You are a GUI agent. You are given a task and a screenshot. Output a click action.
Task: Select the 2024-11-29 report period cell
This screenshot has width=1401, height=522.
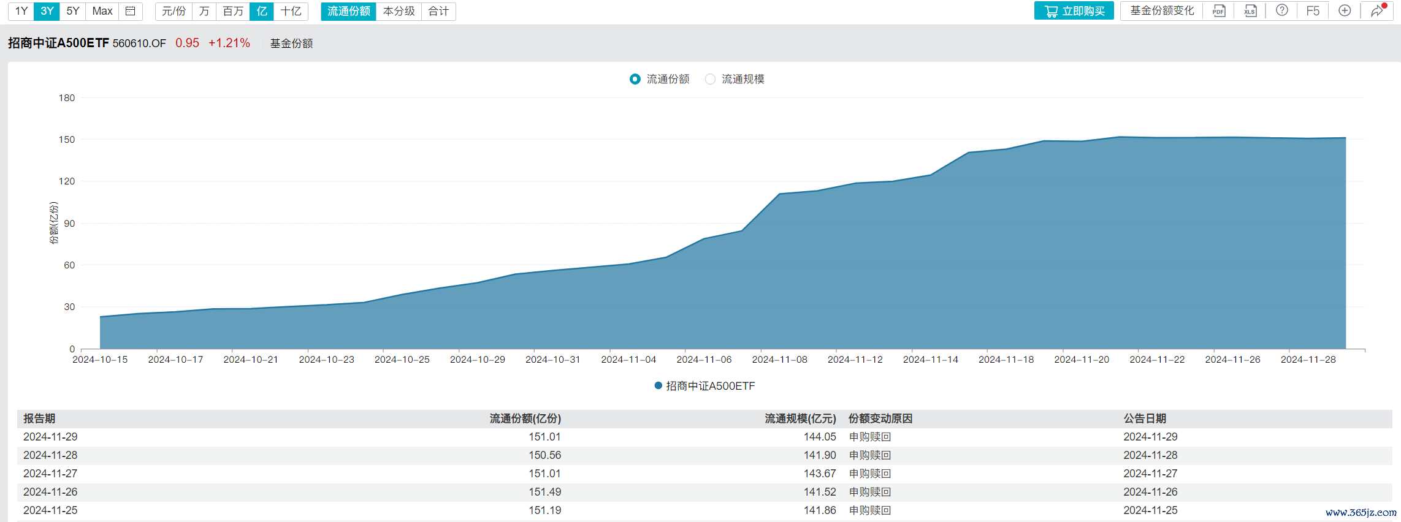coord(50,437)
